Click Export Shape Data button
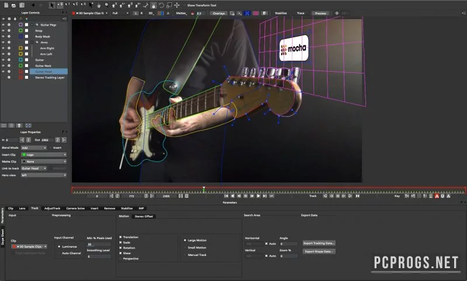The width and height of the screenshot is (467, 281). click(x=319, y=252)
